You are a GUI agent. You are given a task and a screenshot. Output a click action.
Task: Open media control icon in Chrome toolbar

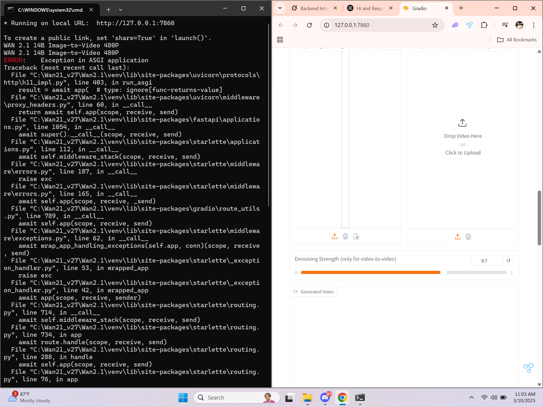point(505,25)
